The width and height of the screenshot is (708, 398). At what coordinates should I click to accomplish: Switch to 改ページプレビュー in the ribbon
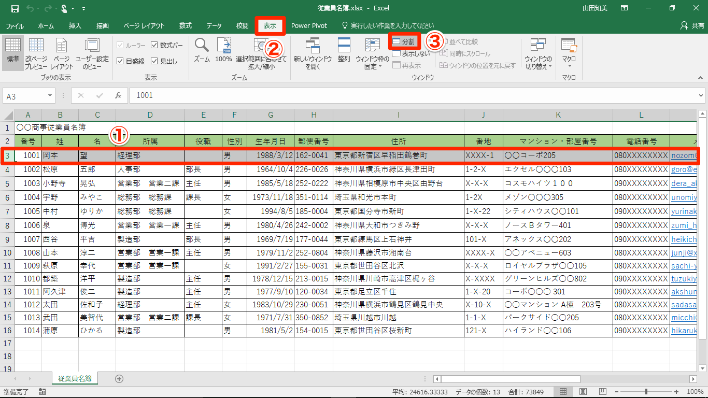click(x=36, y=53)
